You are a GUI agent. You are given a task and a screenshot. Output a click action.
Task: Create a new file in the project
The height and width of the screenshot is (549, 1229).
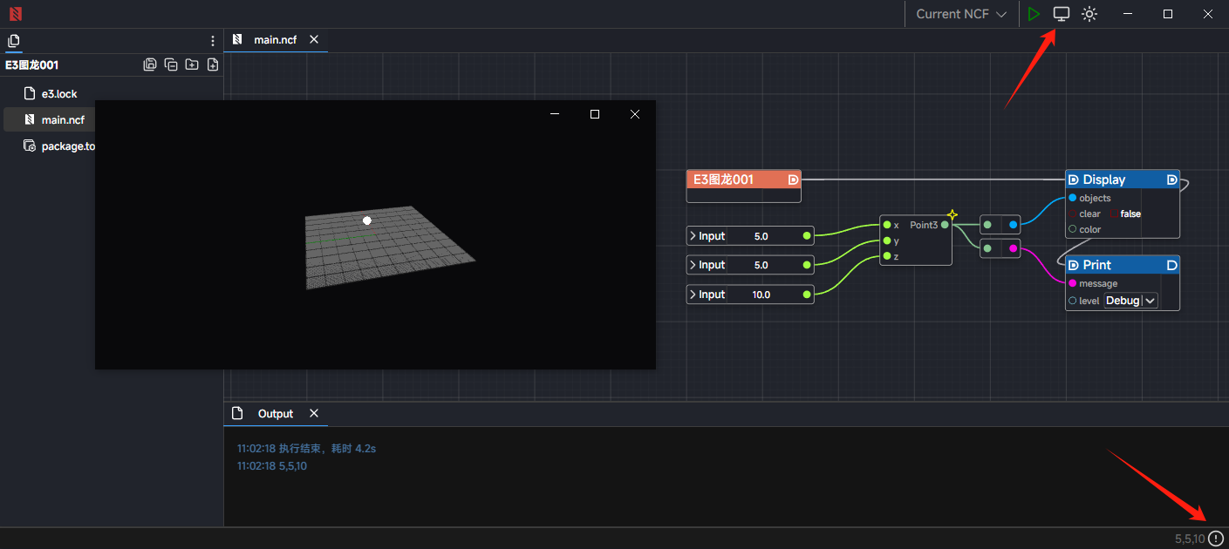213,64
